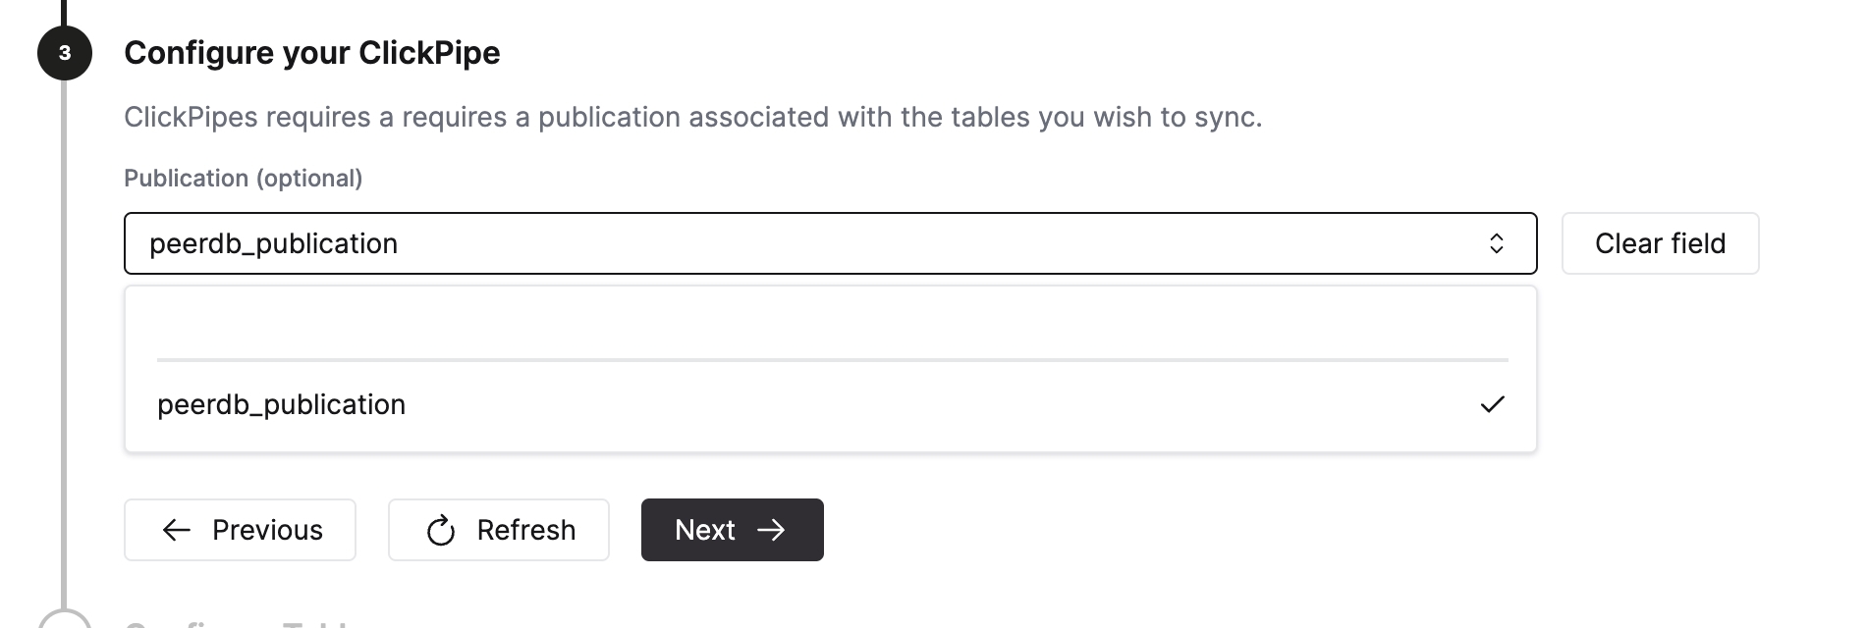Image resolution: width=1866 pixels, height=628 pixels.
Task: Click the step 3 numbered circle indicator
Action: point(62,52)
